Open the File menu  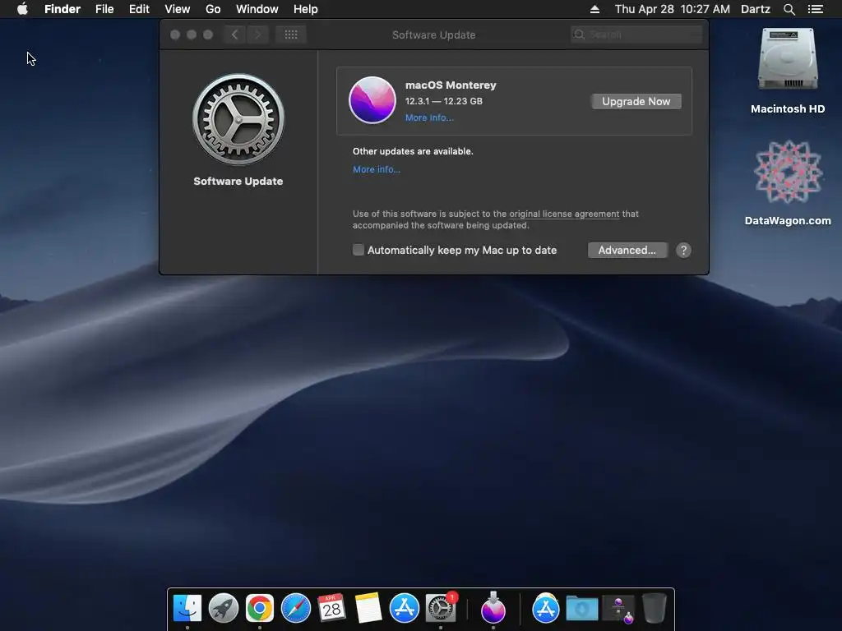[x=104, y=9]
